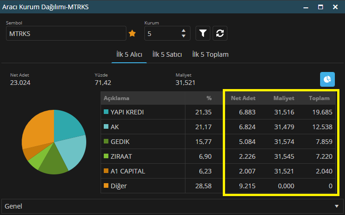Click Maliyet cell 31,574
This screenshot has height=215, width=345.
(284, 142)
